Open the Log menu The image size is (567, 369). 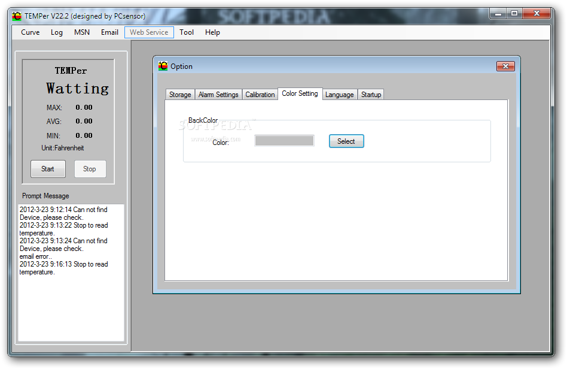click(57, 32)
